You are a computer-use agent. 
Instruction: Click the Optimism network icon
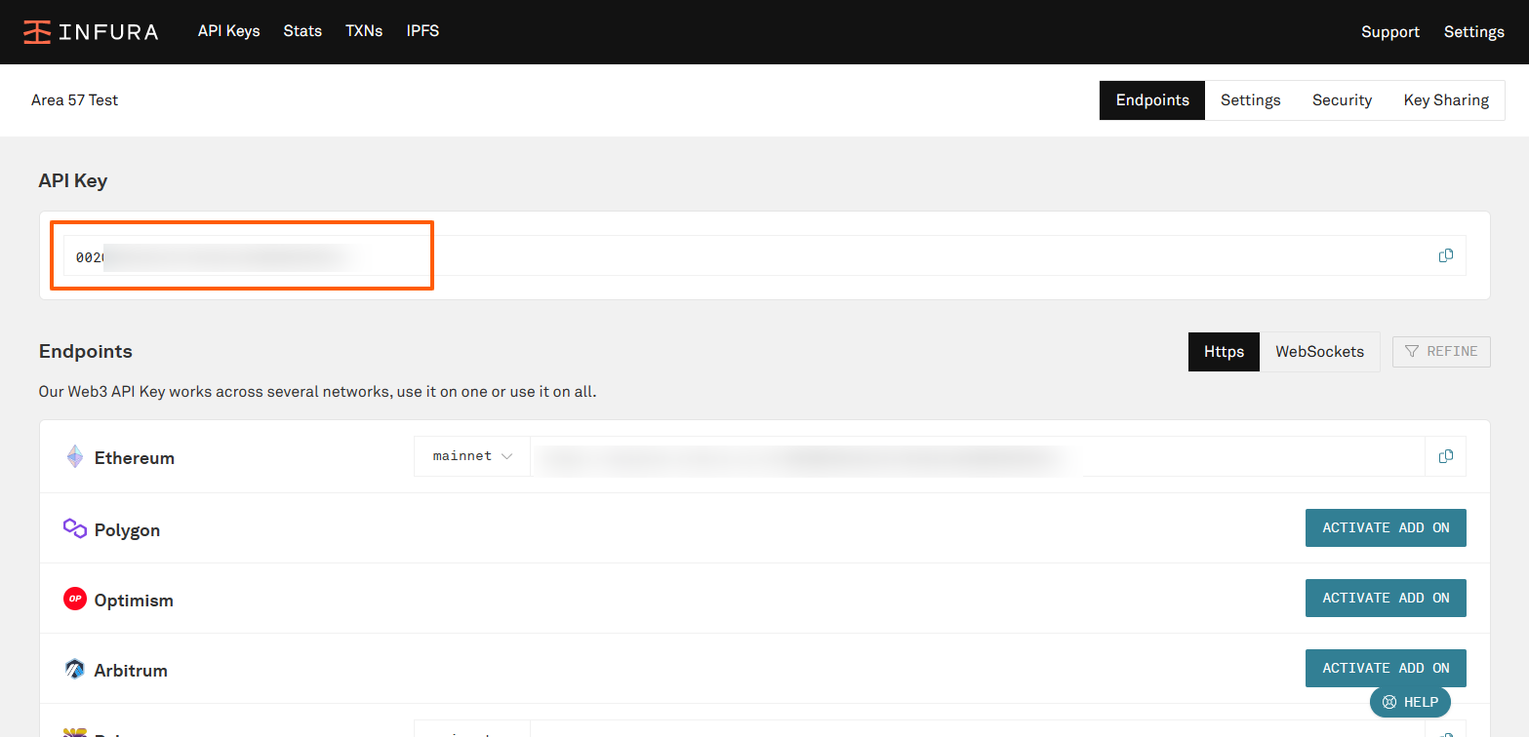coord(75,599)
